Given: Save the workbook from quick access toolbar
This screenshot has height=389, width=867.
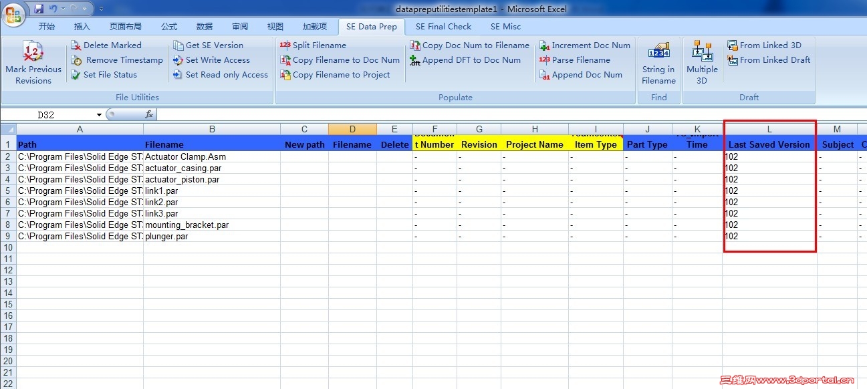Looking at the screenshot, I should 39,9.
